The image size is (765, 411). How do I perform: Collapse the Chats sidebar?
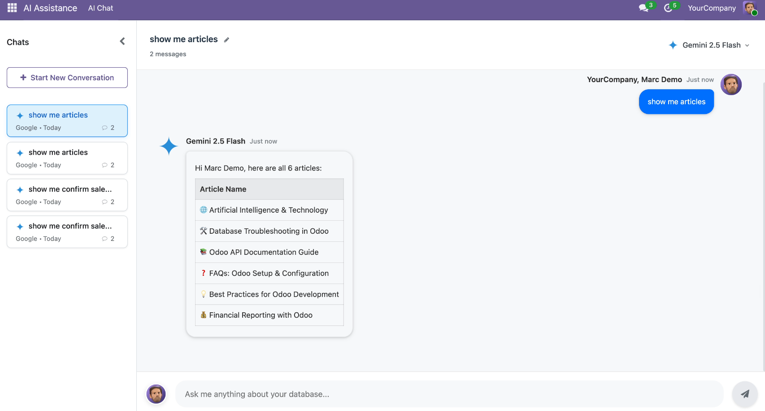[x=122, y=42]
